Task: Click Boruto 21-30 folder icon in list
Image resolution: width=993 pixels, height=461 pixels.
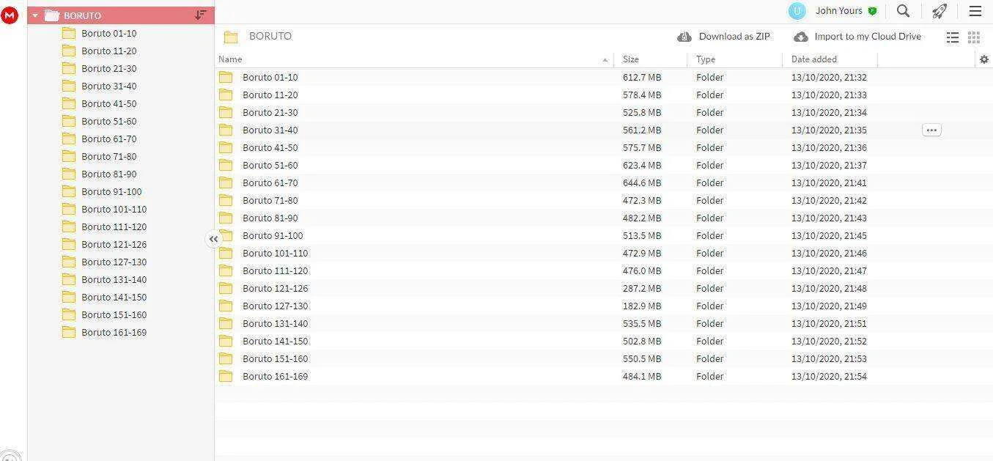Action: 226,112
